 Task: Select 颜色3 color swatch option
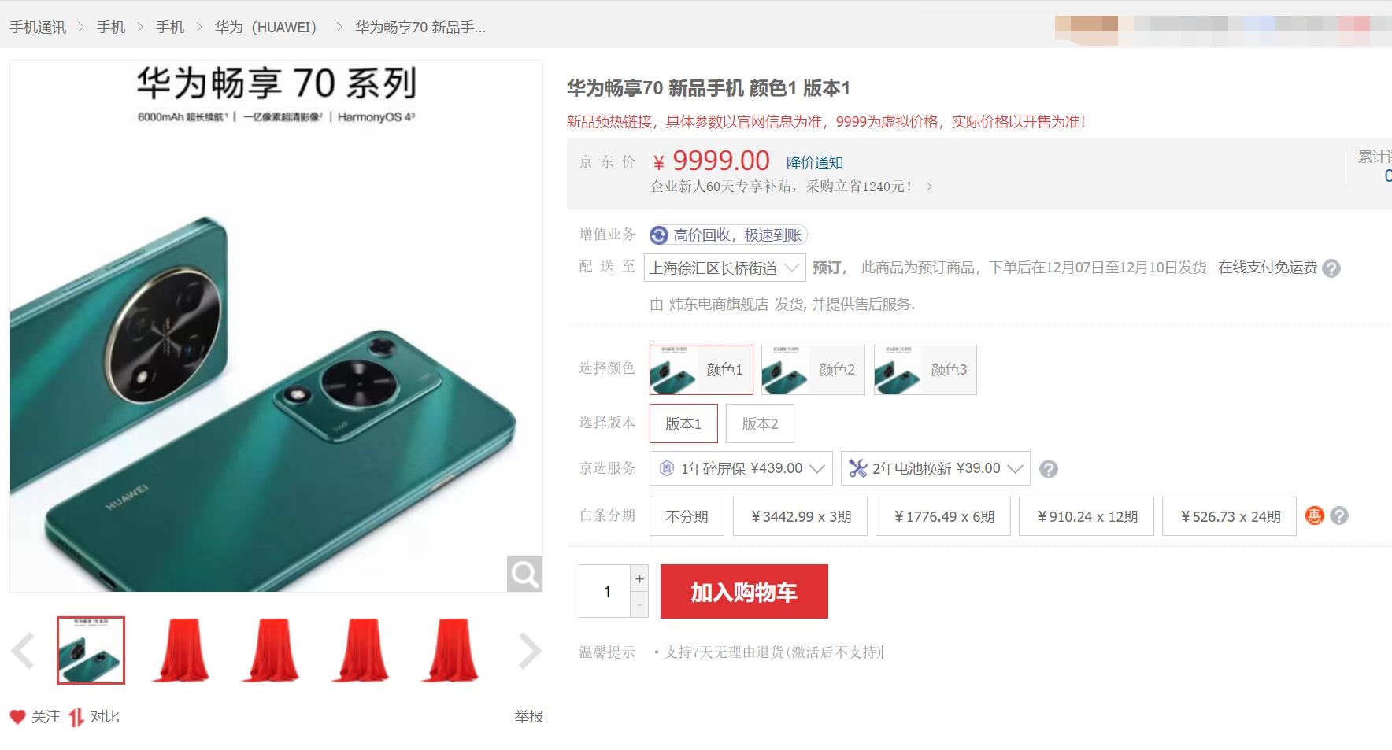(x=925, y=370)
